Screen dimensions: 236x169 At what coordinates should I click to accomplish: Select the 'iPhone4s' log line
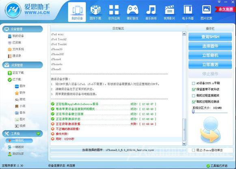[x=56, y=64]
